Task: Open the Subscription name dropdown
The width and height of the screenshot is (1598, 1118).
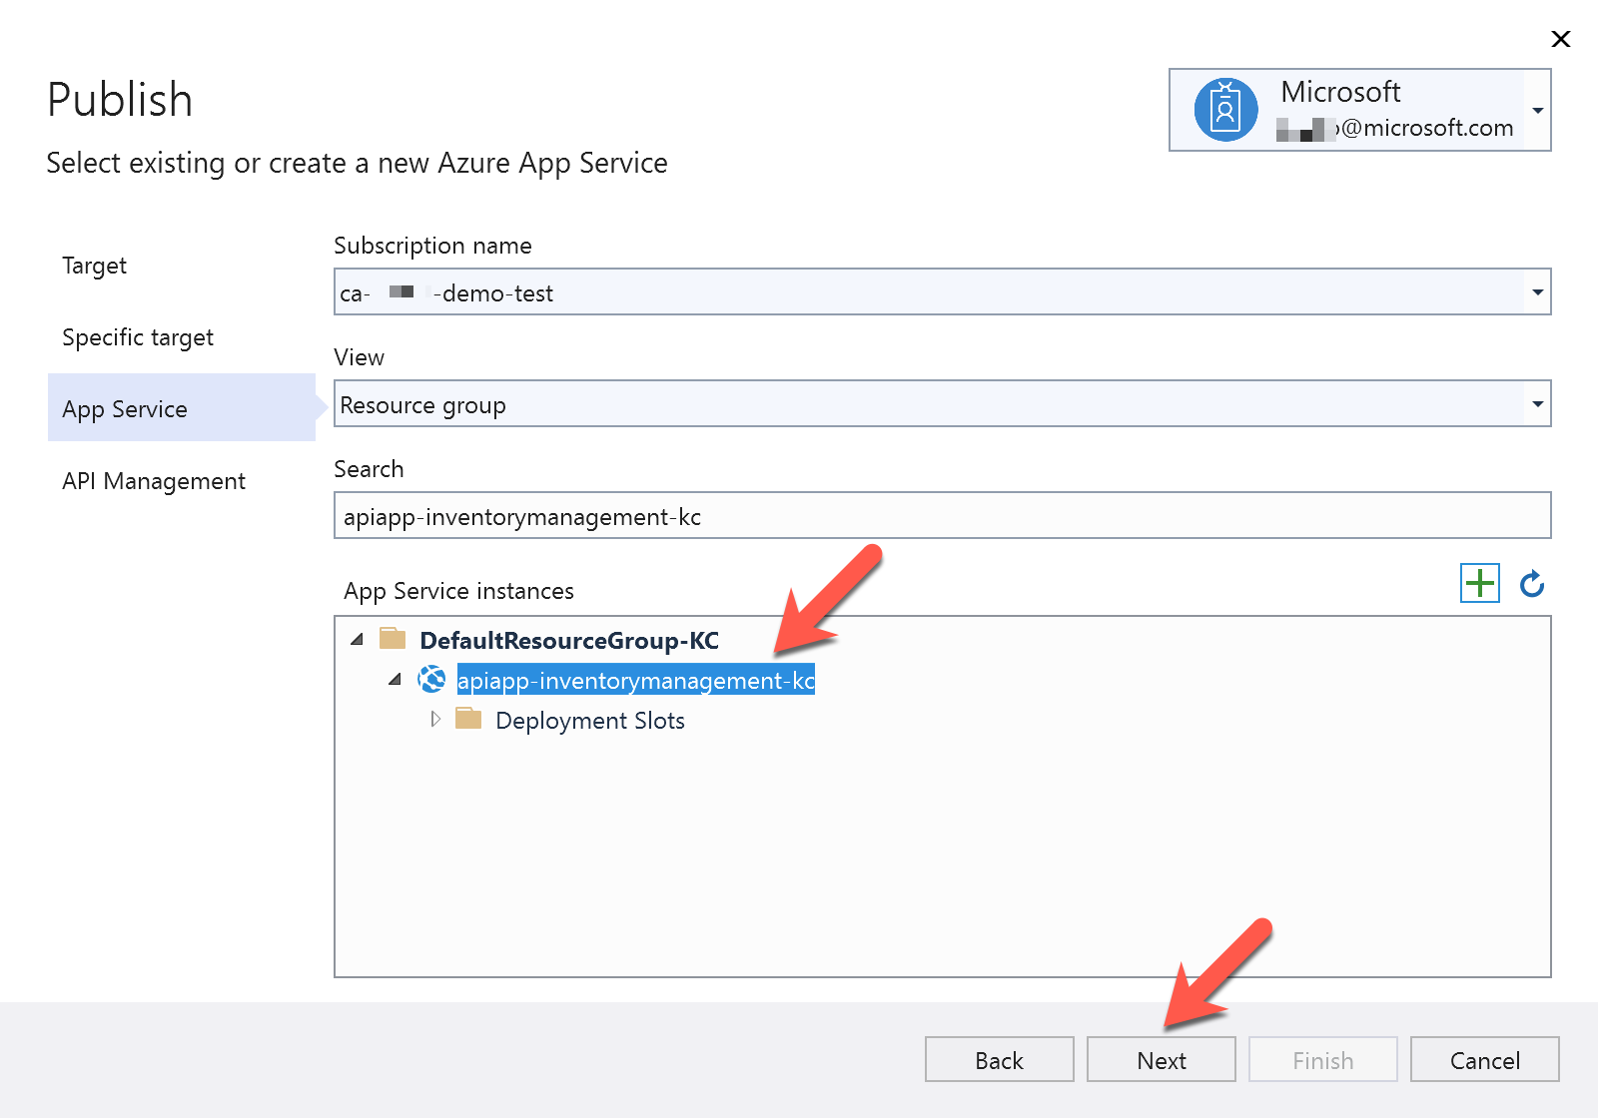Action: [1537, 291]
